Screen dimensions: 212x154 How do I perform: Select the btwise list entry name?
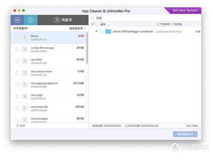point(34,36)
